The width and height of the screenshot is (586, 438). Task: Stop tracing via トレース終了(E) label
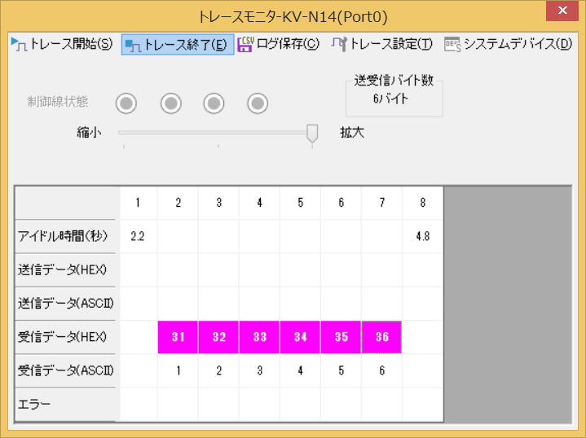[185, 45]
